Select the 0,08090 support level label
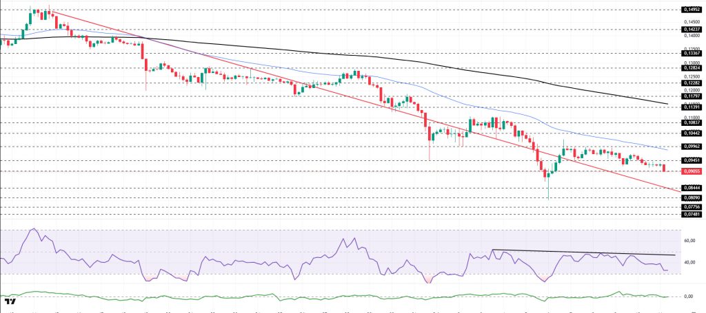 pos(692,197)
